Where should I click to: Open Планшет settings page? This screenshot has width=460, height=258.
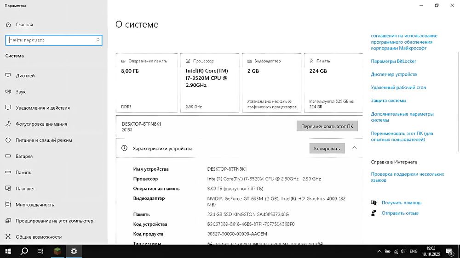pos(25,188)
